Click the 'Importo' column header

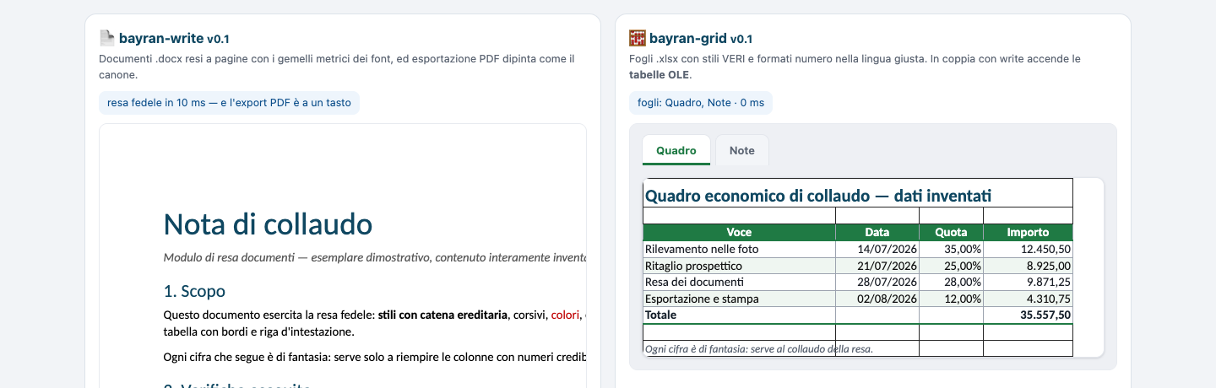tap(1028, 232)
